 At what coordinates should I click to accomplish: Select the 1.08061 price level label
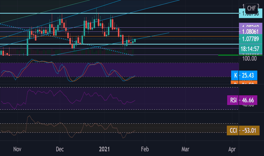point(250,31)
